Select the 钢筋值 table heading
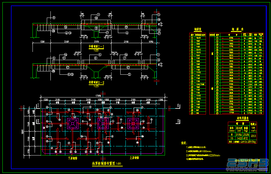Screen dimensions: 271x174 (197, 29)
